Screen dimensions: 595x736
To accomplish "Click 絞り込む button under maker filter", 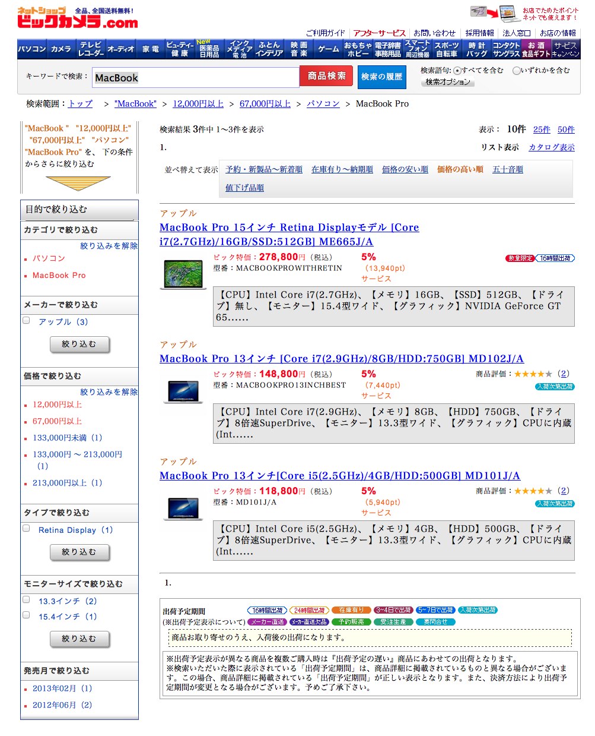I will pyautogui.click(x=79, y=344).
